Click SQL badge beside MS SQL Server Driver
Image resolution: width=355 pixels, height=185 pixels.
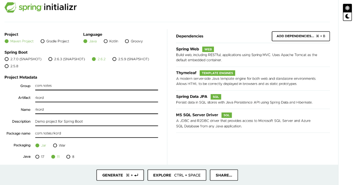(x=227, y=115)
